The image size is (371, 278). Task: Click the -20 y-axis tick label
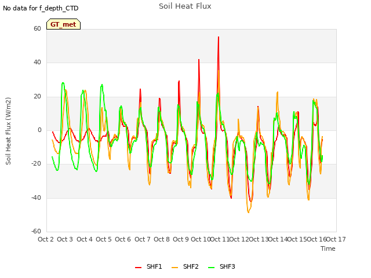coord(36,163)
